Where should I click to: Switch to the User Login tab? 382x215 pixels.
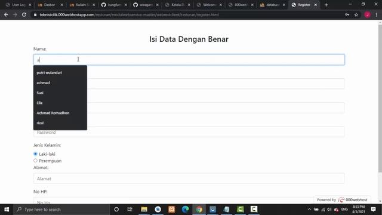pos(19,5)
